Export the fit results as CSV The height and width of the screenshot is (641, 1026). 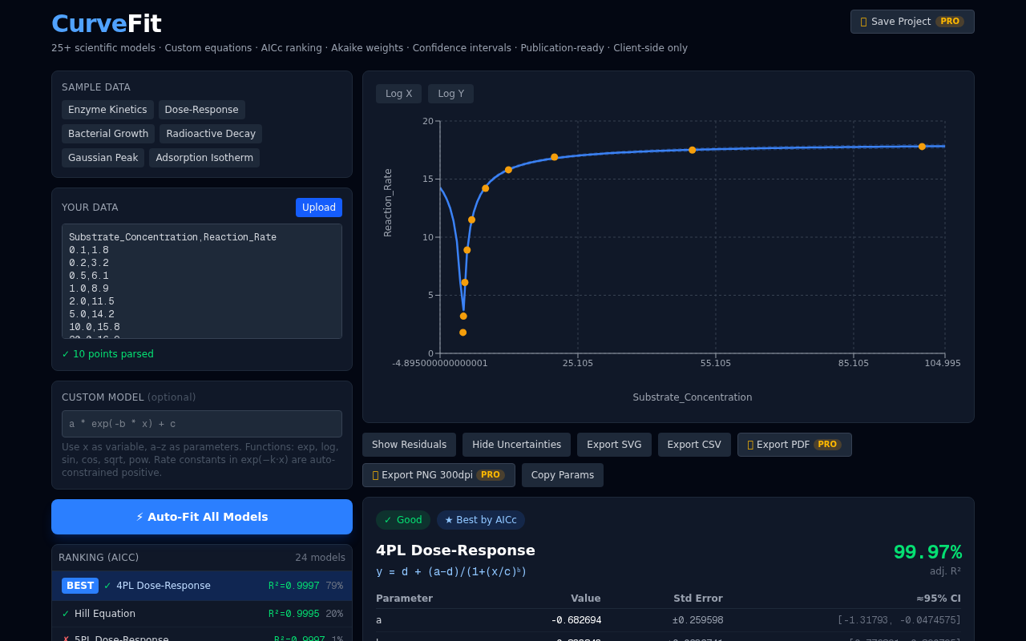pyautogui.click(x=694, y=444)
